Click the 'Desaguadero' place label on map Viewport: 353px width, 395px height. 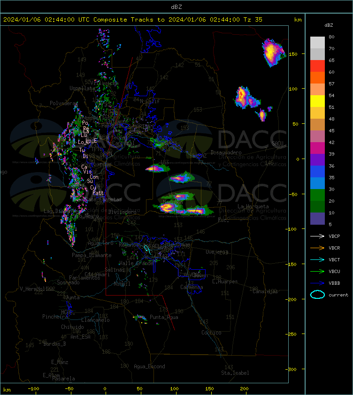coord(226,152)
